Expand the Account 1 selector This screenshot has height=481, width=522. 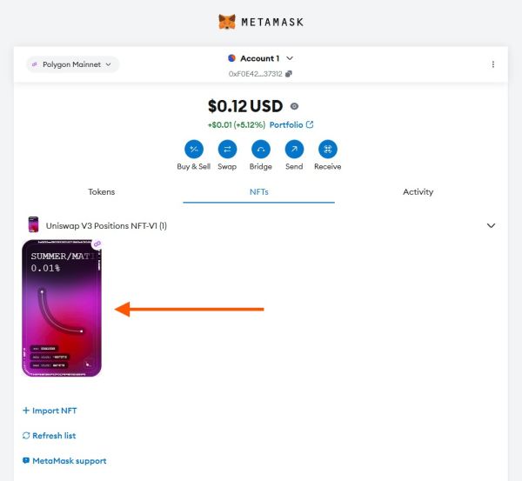pos(260,58)
